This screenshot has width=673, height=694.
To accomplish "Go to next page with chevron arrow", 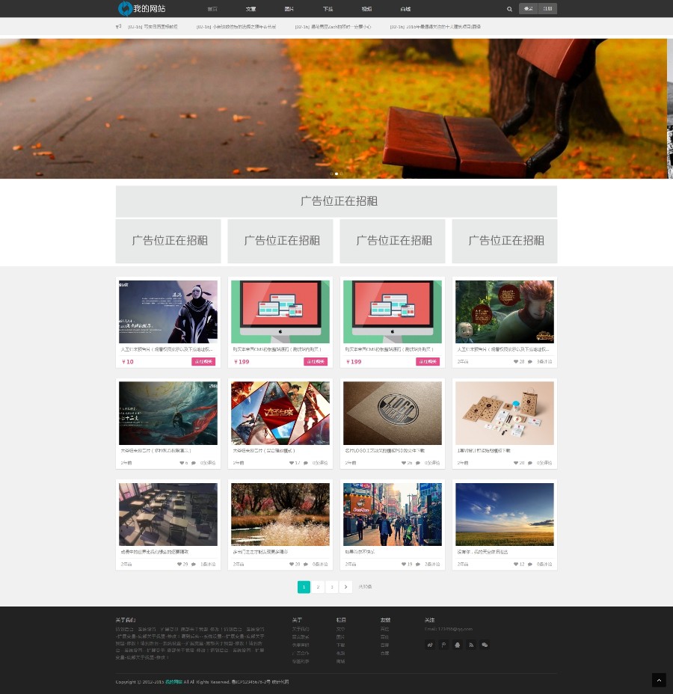I will (346, 587).
